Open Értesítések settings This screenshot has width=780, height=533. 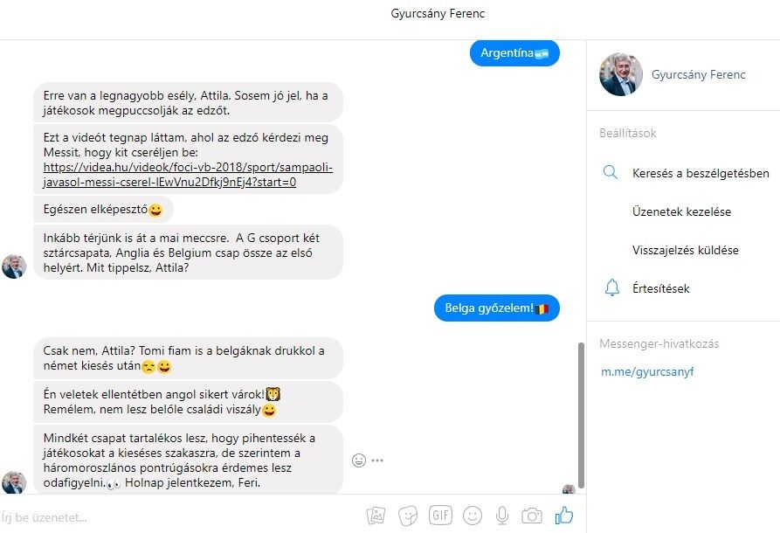coord(660,288)
